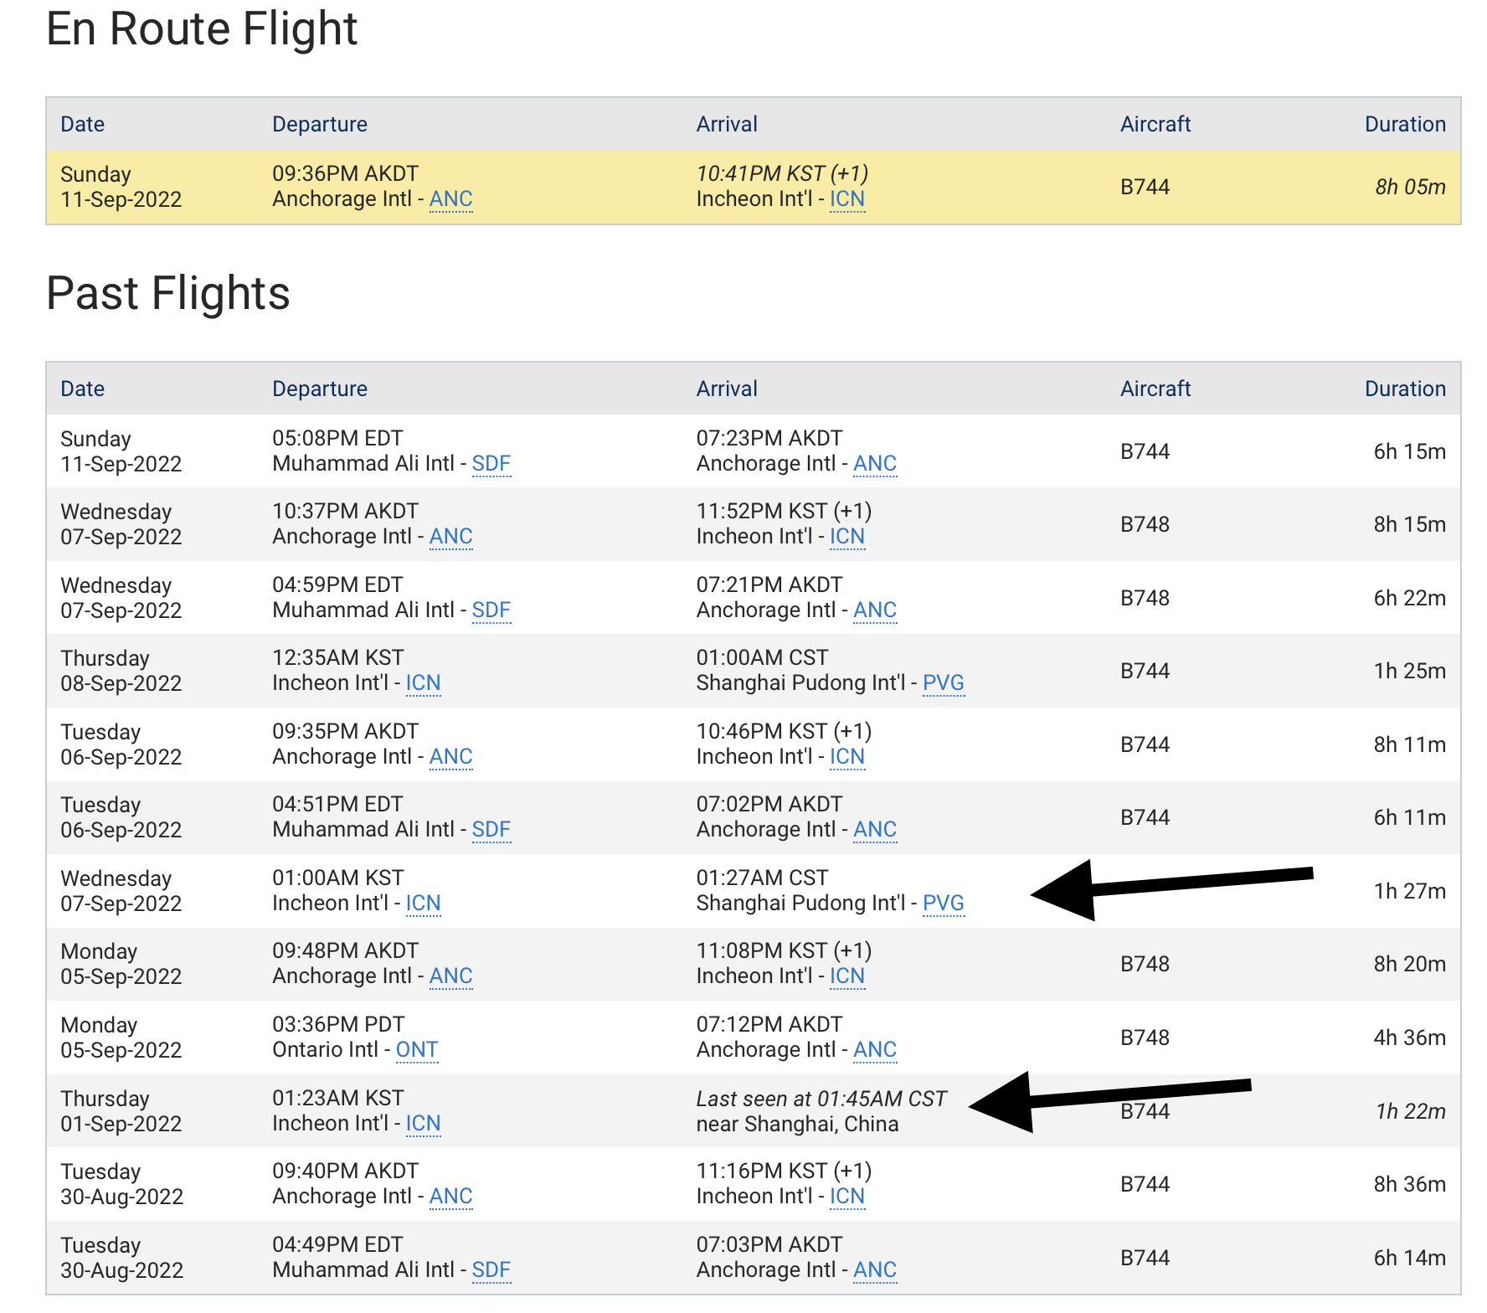
Task: Click the ANC departure link in the En Route Flight row
Action: 450,199
